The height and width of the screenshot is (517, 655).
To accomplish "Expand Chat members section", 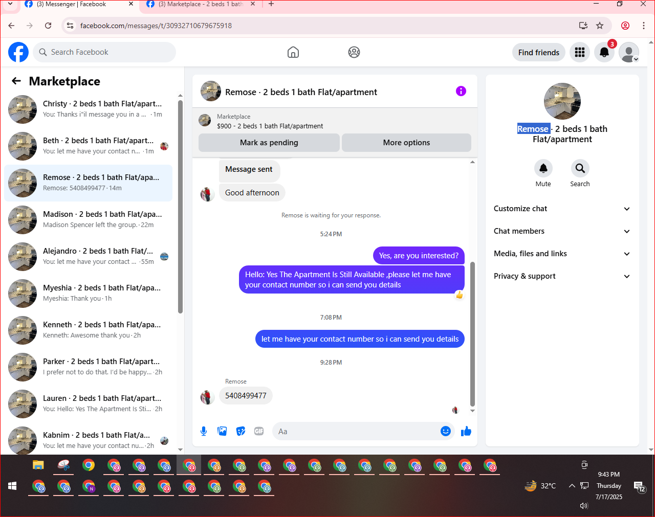I will 562,231.
